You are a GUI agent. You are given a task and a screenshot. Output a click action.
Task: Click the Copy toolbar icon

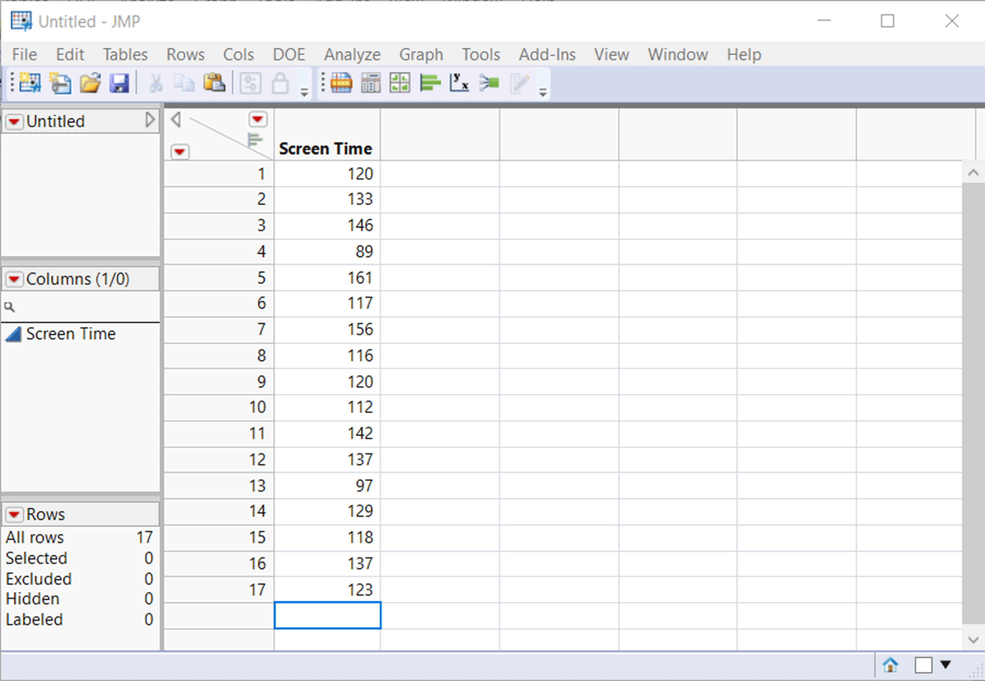pos(184,83)
